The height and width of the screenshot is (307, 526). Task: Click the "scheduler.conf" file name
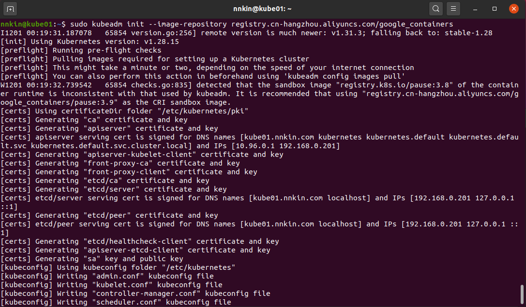(122, 302)
